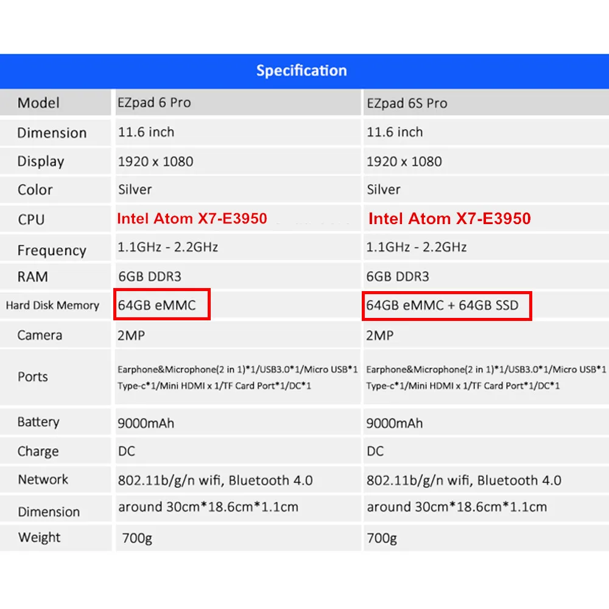Click around 30cm*18.6cm*1.1cm for EZpad 6 Pro

click(x=208, y=507)
